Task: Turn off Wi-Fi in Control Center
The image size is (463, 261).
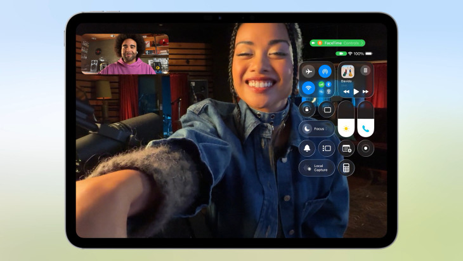Action: point(308,88)
